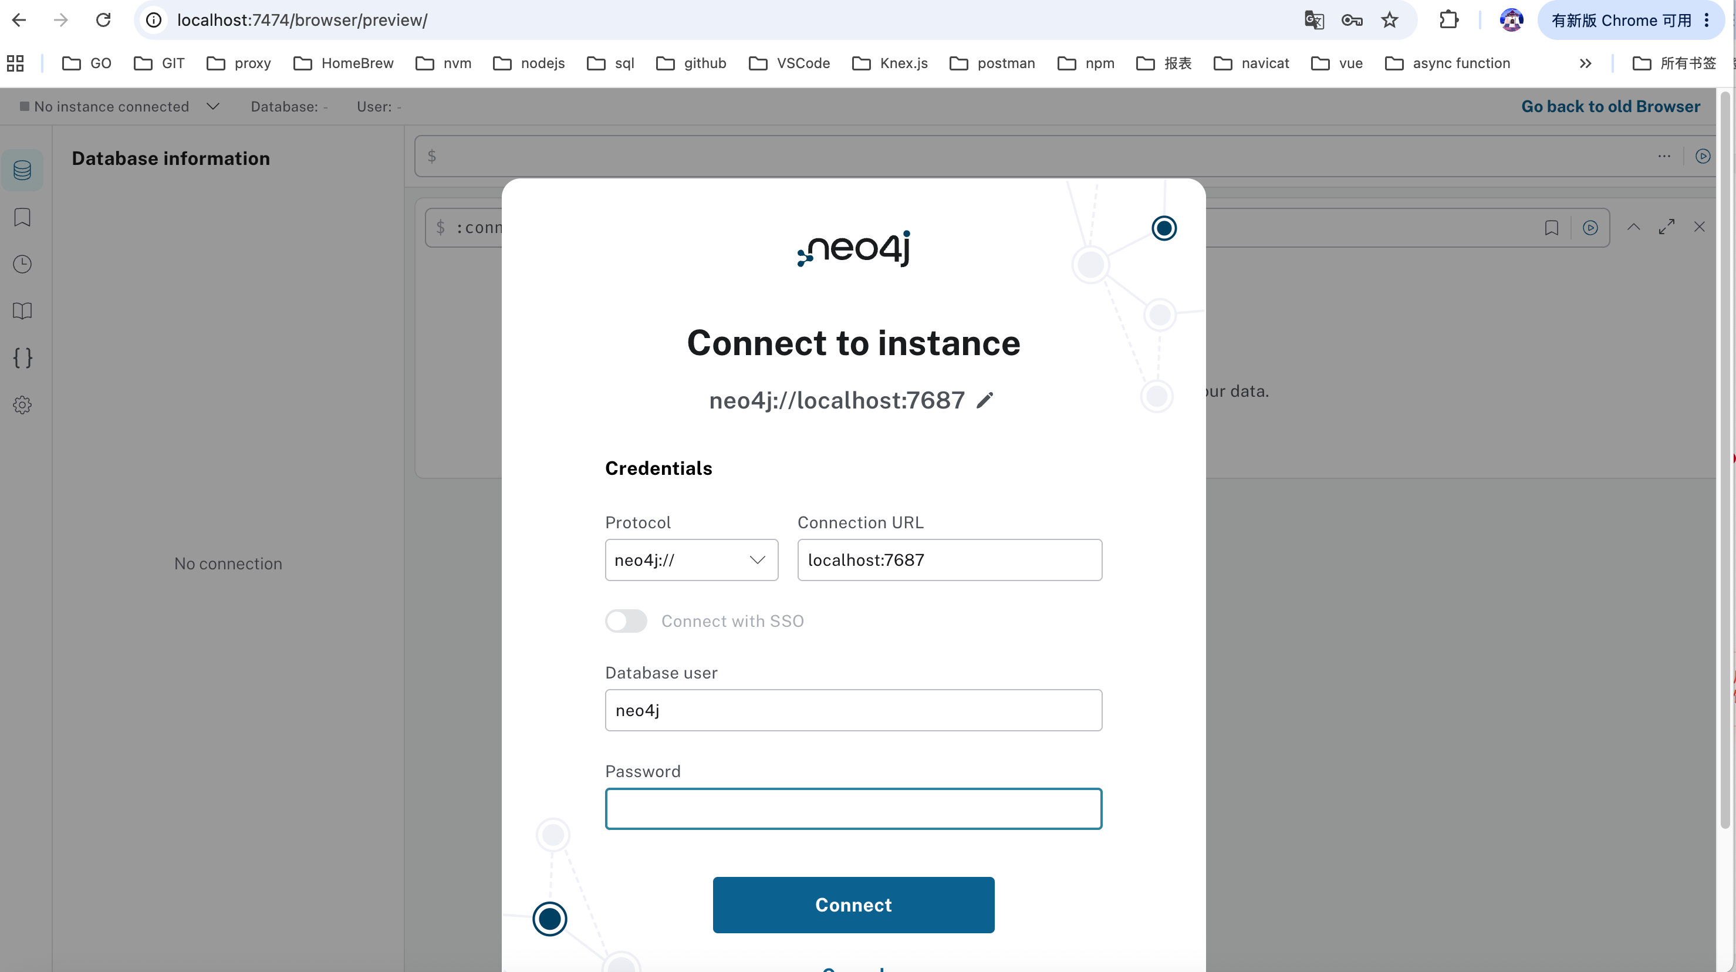Open the three-dots menu in query editor
The width and height of the screenshot is (1736, 972).
[x=1664, y=156]
